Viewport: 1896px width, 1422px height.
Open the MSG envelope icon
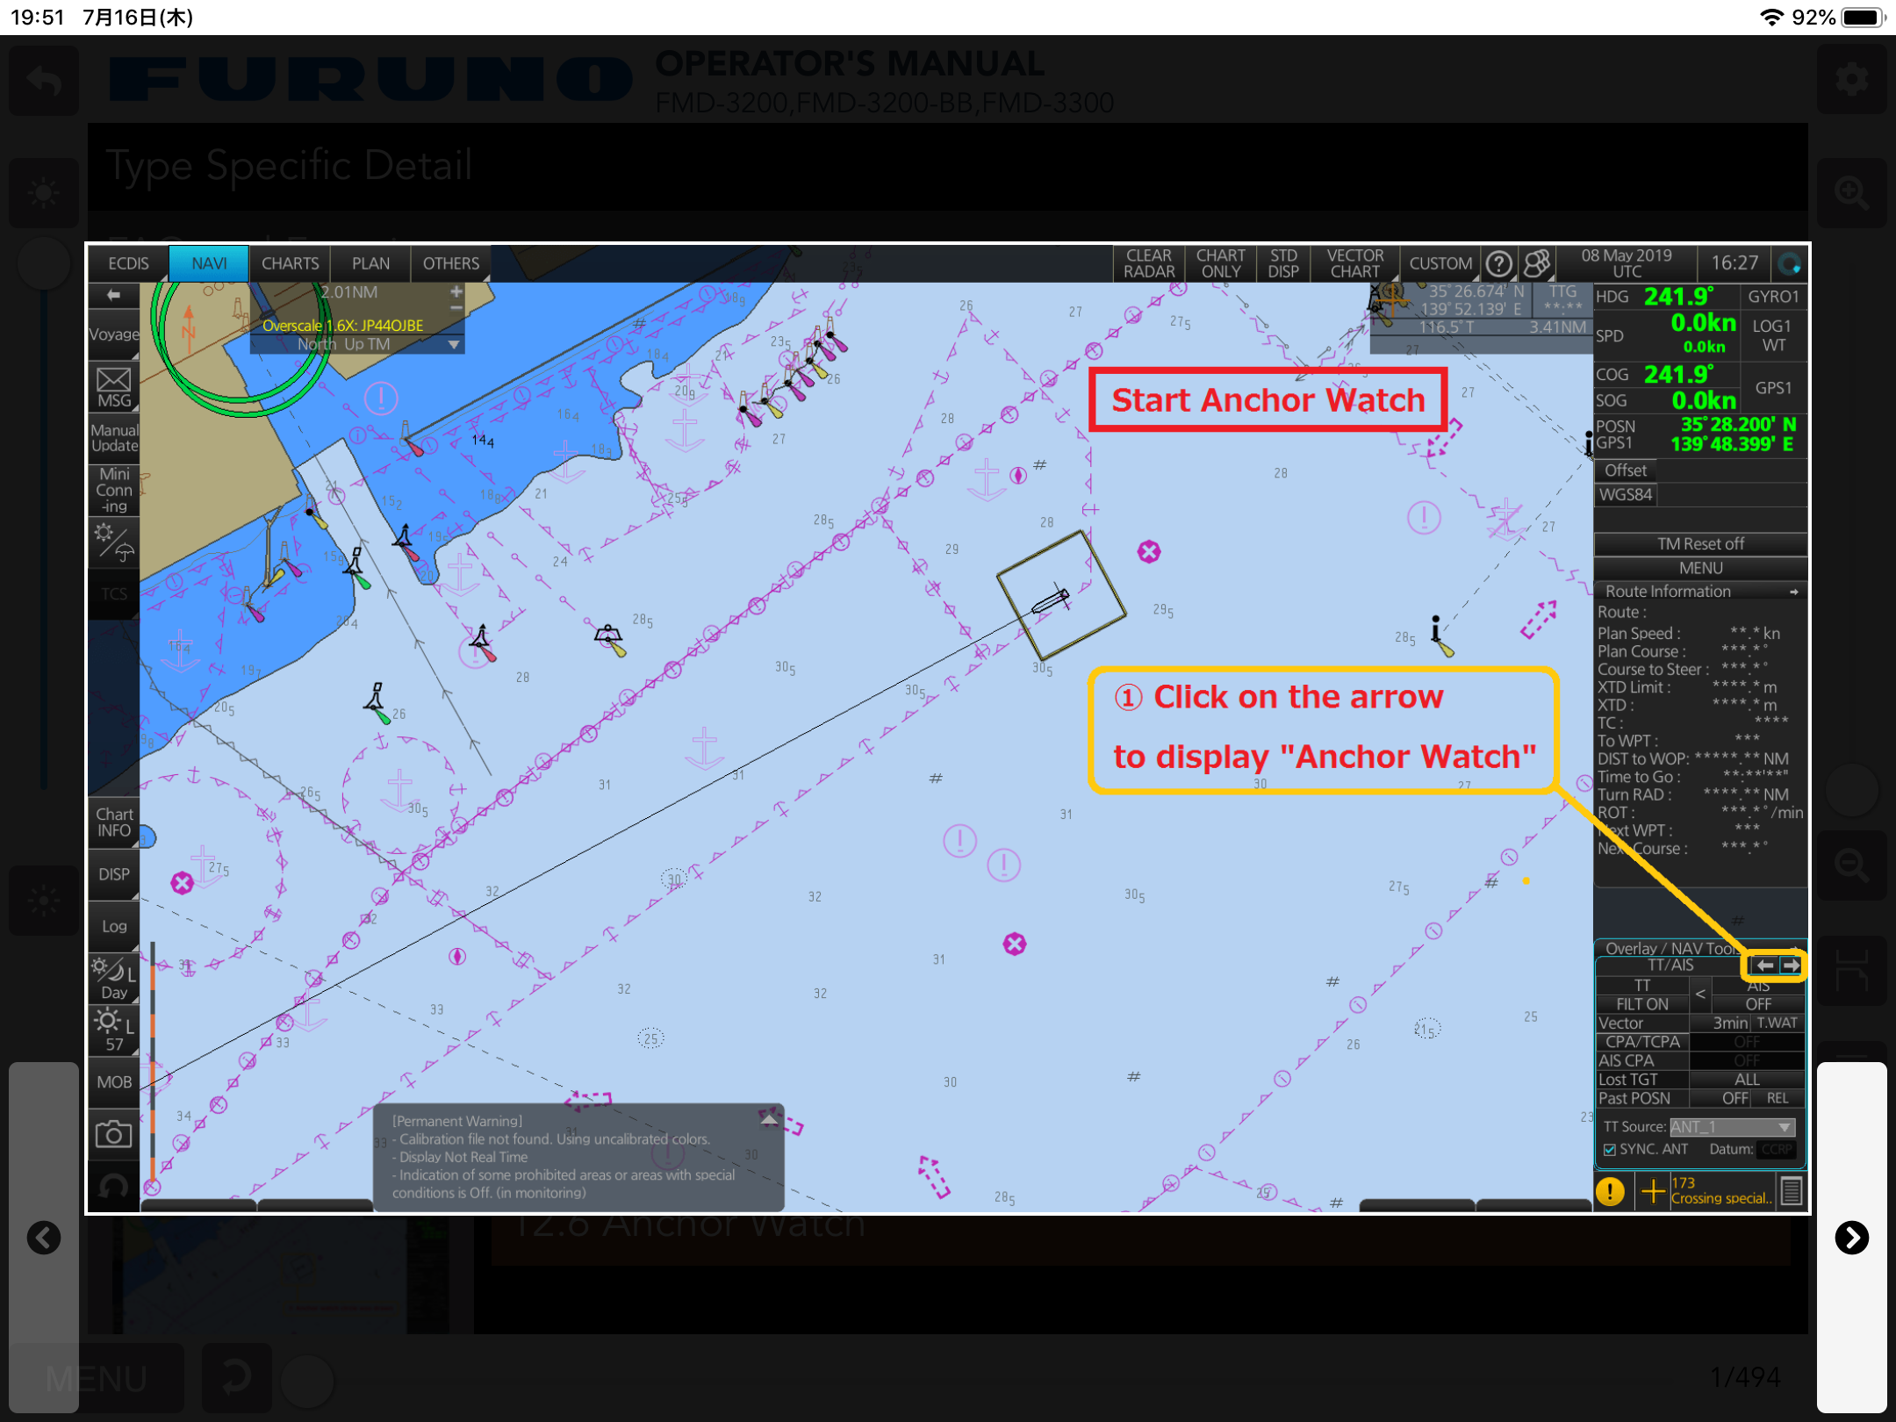[x=114, y=388]
